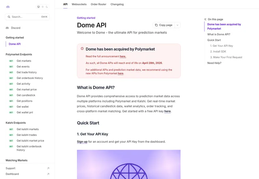Screen dimensions: 259x179
Task: Open Get markets endpoint
Action: [x=24, y=61]
